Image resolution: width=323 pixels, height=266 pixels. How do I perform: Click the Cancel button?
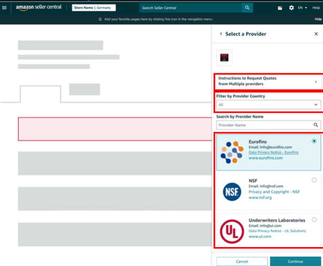pos(242,261)
